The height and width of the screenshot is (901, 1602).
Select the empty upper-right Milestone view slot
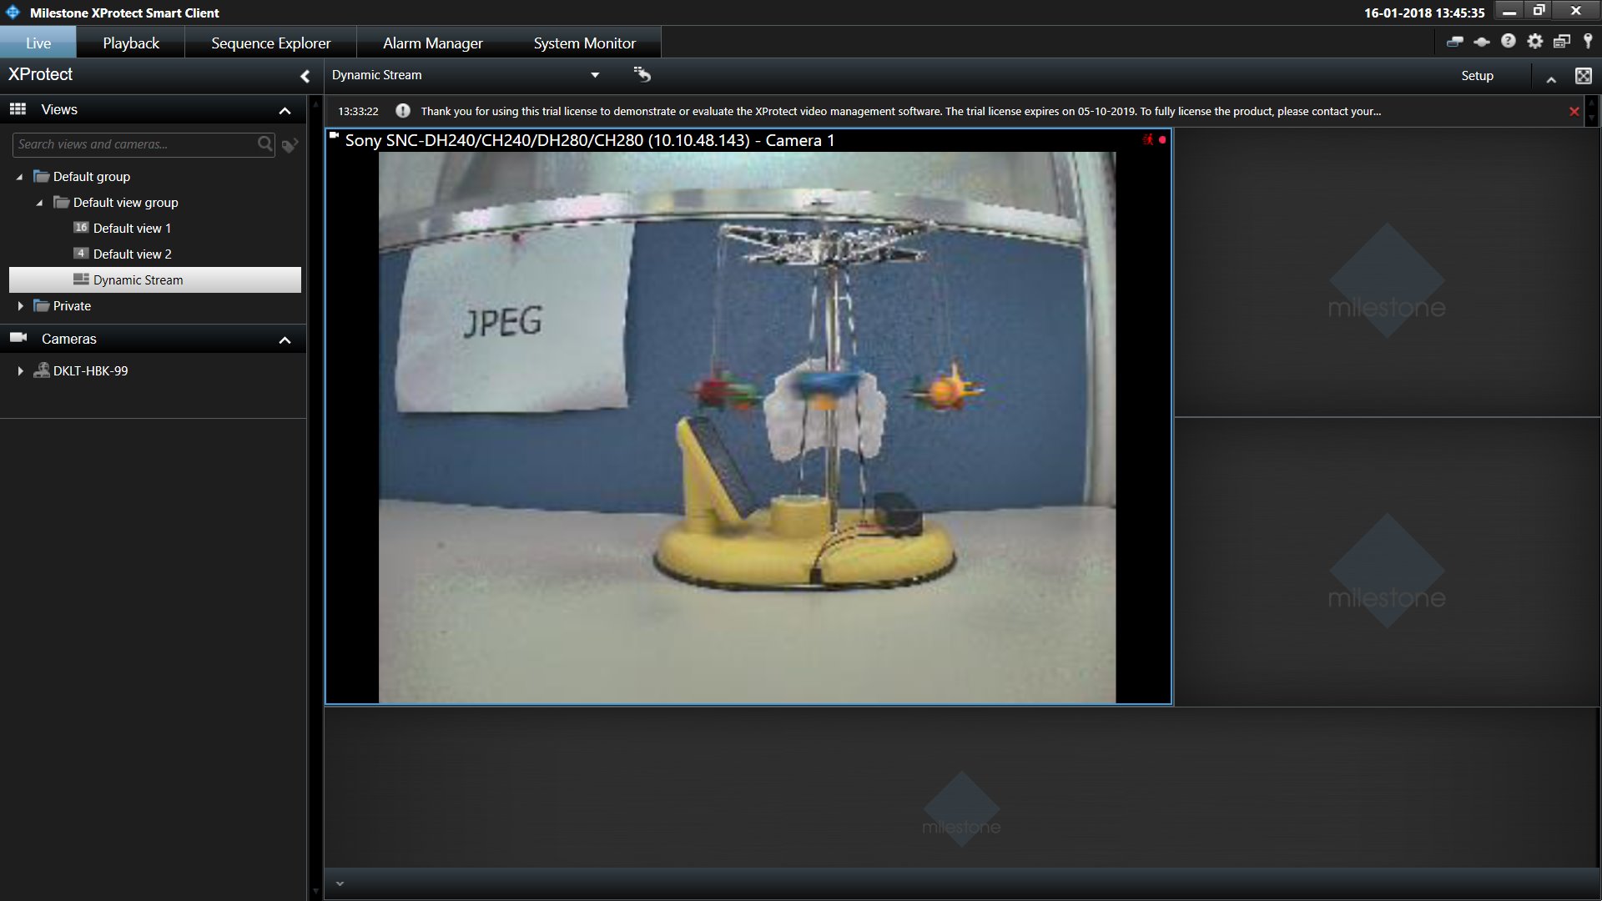pos(1387,273)
